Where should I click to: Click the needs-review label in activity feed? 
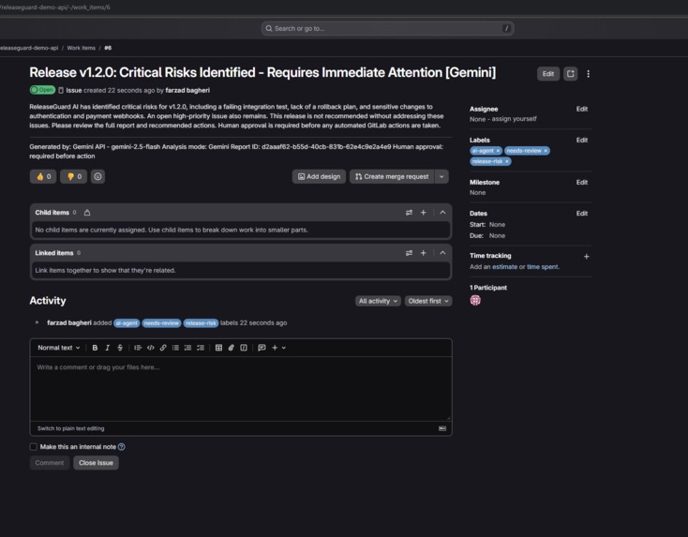pyautogui.click(x=161, y=323)
